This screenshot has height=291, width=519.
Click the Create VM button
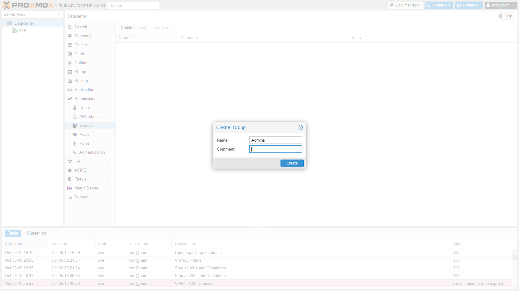439,5
